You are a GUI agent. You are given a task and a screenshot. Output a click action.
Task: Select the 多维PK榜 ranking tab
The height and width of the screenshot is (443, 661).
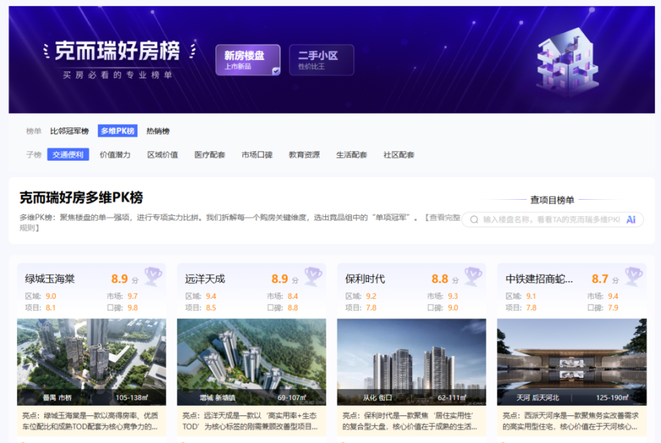(118, 131)
